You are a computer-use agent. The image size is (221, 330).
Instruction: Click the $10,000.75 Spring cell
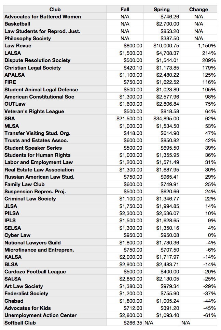(162, 46)
